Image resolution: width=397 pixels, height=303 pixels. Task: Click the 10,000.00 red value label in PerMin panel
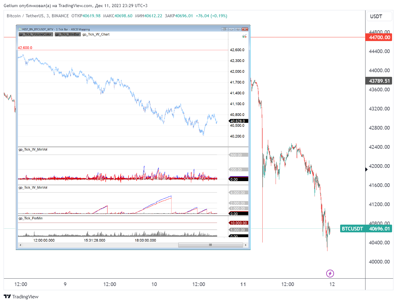click(x=239, y=223)
